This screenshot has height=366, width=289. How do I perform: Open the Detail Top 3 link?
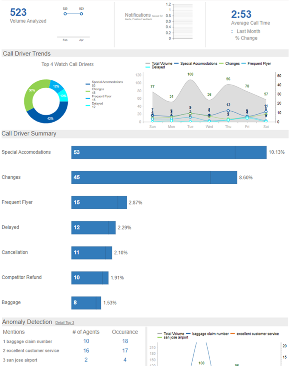coord(65,322)
